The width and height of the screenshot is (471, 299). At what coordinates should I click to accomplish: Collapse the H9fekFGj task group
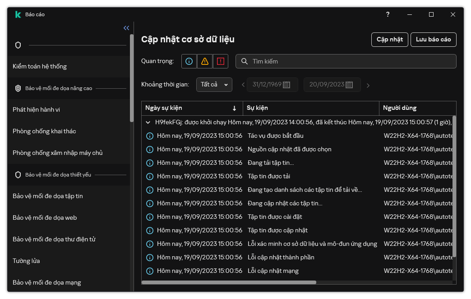(148, 122)
